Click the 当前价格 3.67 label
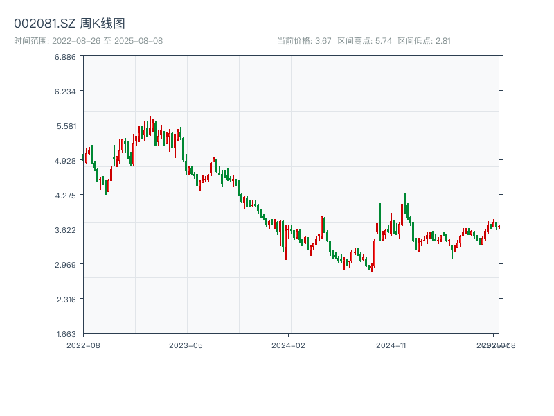 pyautogui.click(x=304, y=41)
